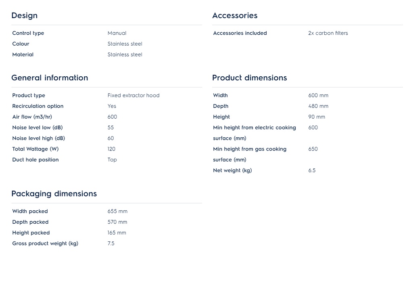Screen dimensions: 413x283
Task: Select the Recirculation option label
Action: 38,106
